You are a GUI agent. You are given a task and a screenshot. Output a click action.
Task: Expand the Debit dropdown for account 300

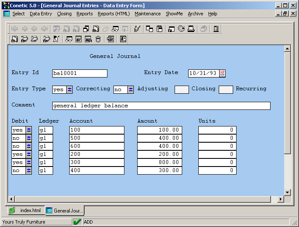[29, 162]
